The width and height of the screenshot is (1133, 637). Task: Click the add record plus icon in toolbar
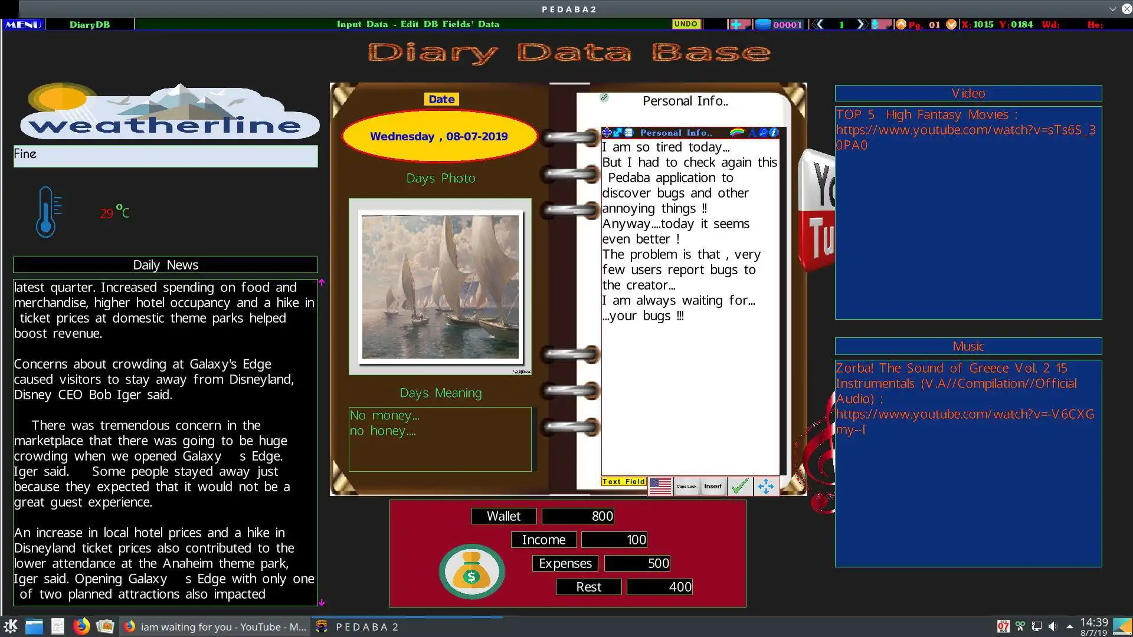736,24
